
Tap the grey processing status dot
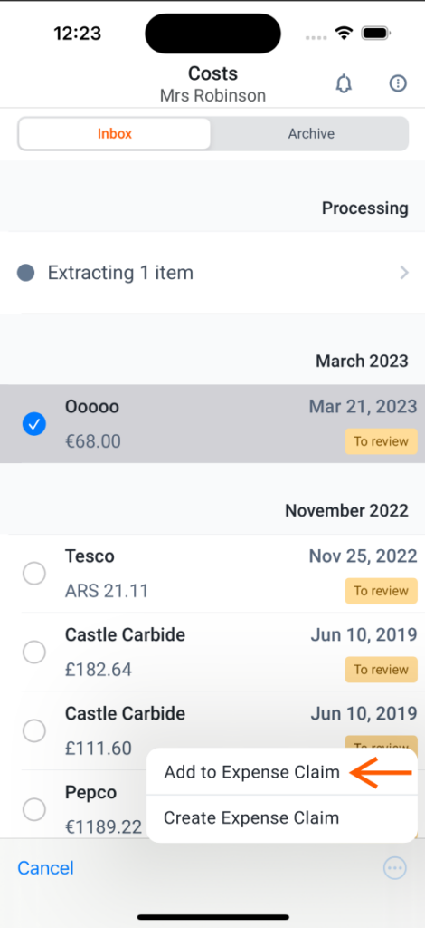click(25, 273)
